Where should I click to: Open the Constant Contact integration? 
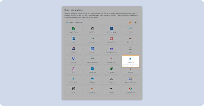click(x=130, y=80)
